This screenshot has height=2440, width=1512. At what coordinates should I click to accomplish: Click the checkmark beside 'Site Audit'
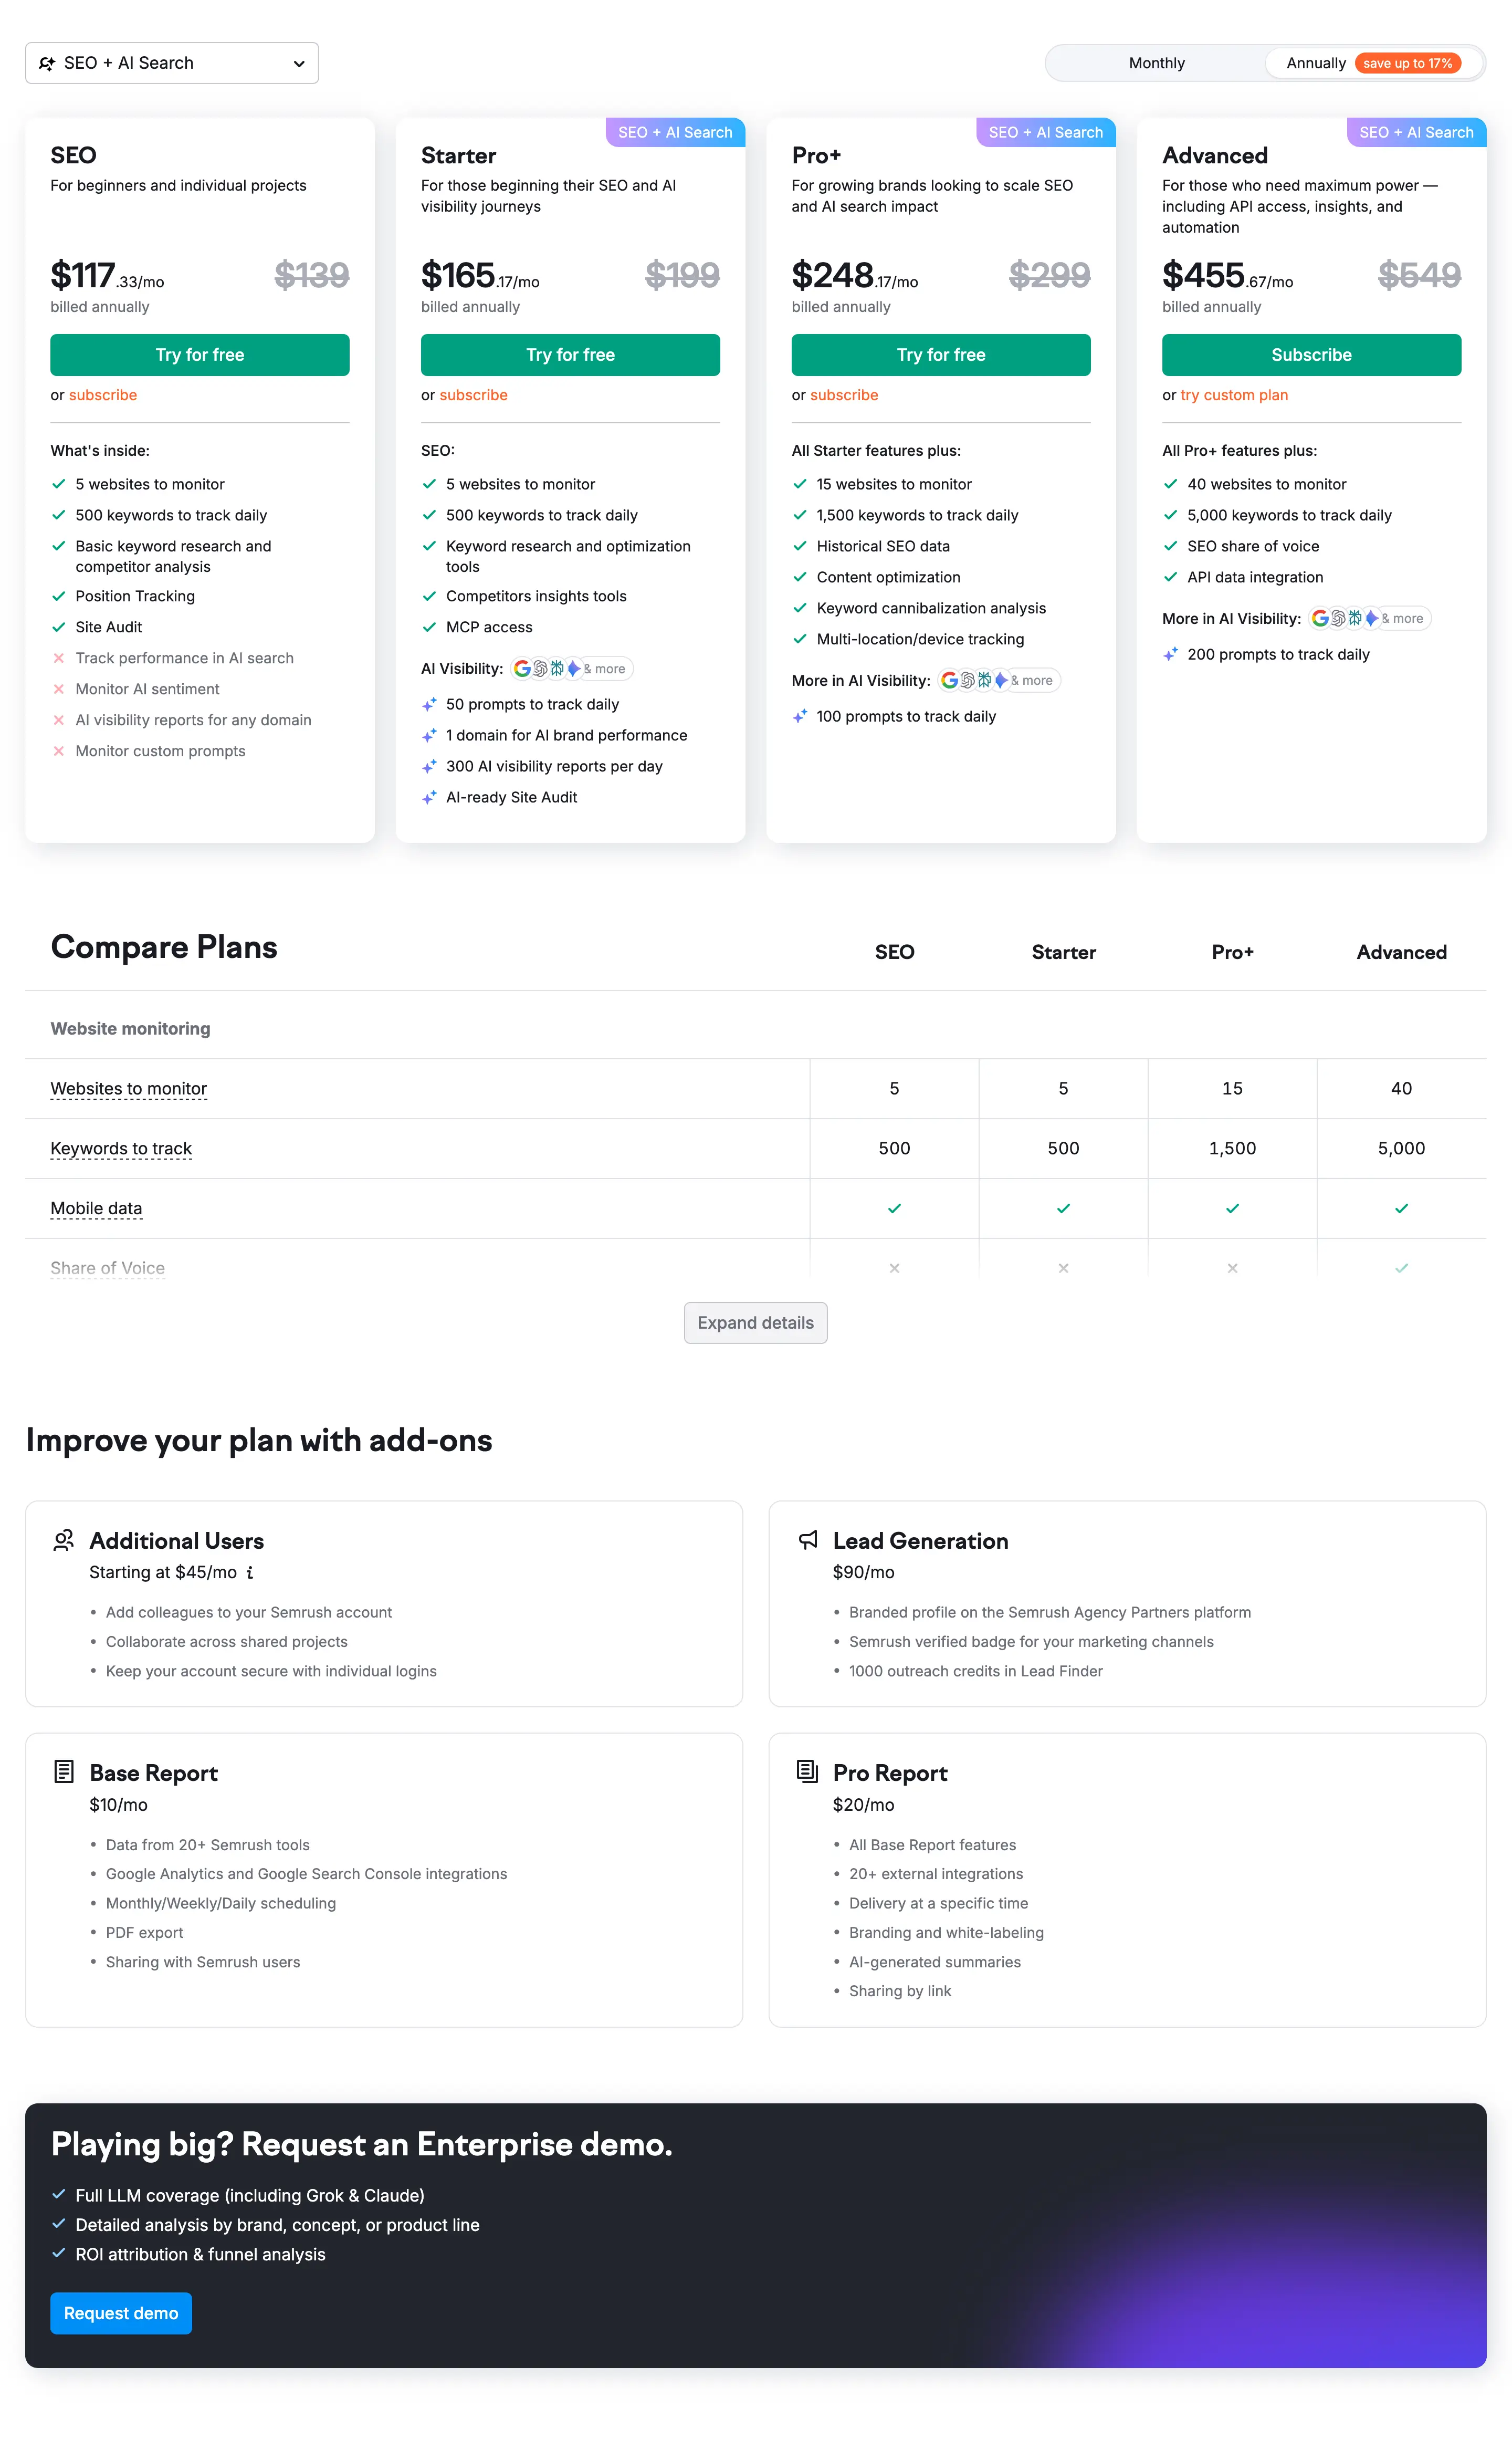pyautogui.click(x=59, y=627)
